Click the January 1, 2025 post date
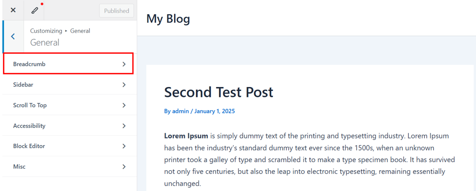The image size is (476, 191). click(x=214, y=111)
